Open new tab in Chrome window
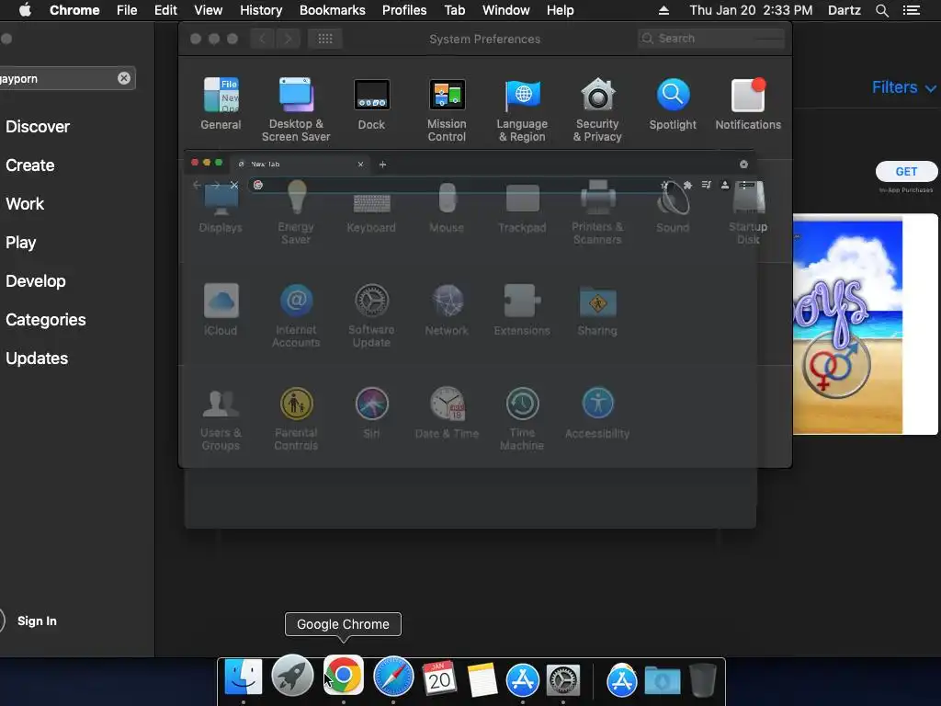 tap(382, 165)
